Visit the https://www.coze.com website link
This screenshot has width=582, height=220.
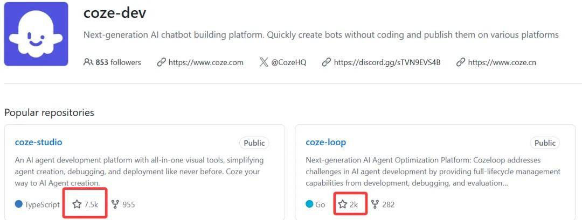click(x=205, y=62)
